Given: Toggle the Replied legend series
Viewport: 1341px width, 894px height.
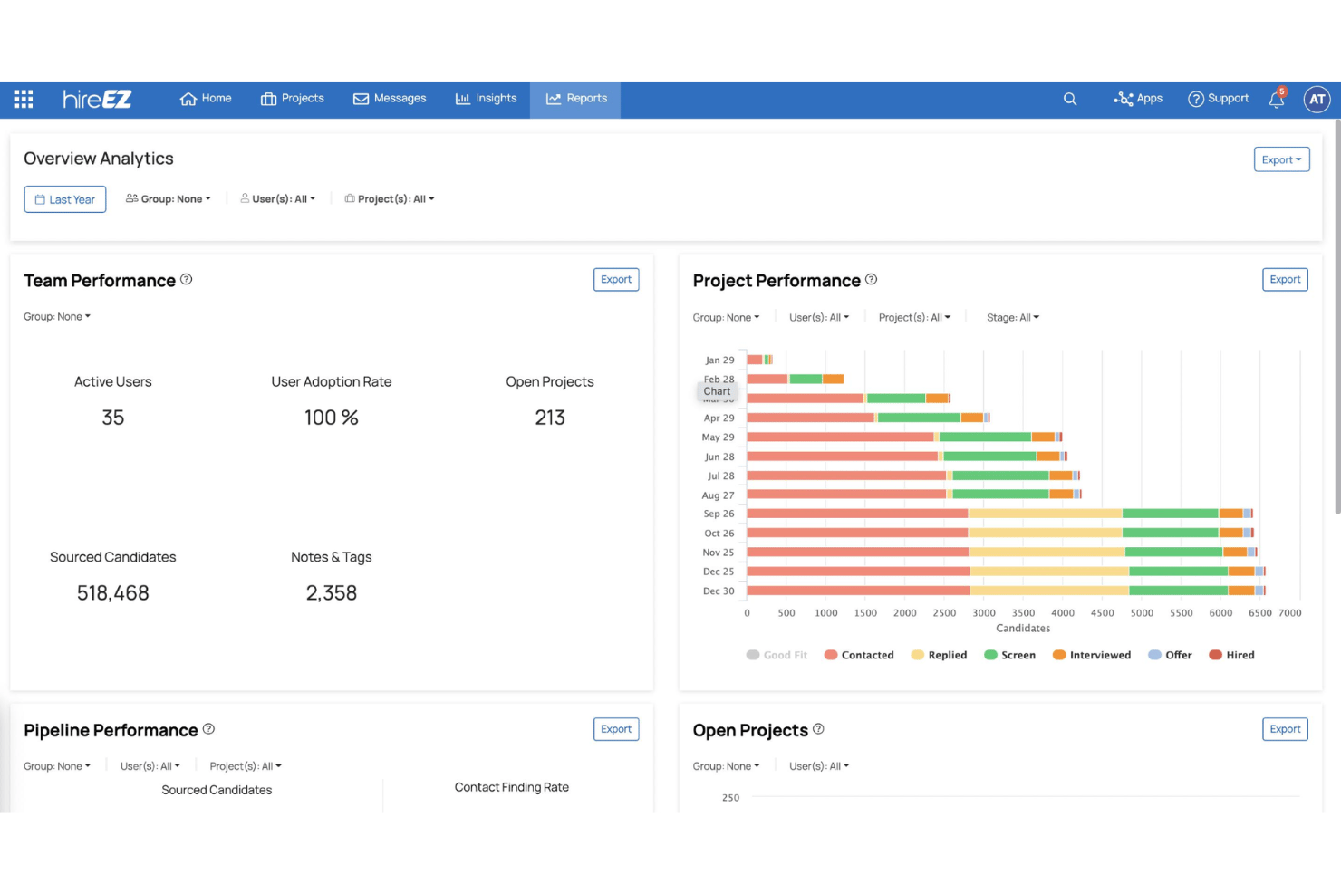Looking at the screenshot, I should coord(939,655).
